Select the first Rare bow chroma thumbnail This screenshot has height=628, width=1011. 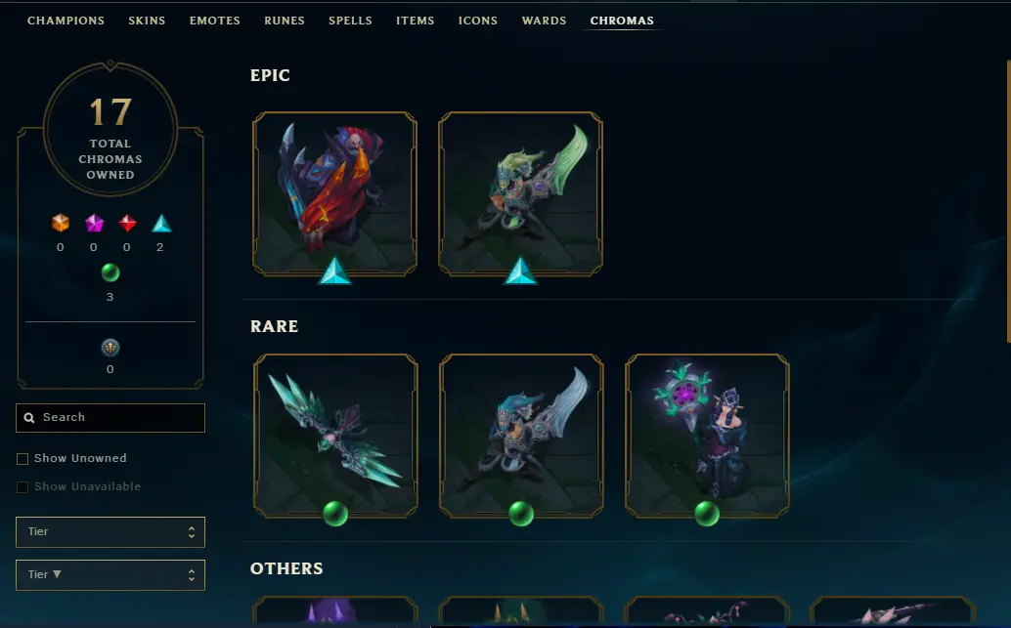click(335, 436)
